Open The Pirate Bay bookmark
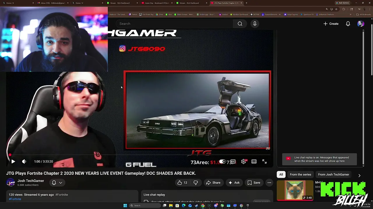This screenshot has height=209, width=373. (146, 15)
